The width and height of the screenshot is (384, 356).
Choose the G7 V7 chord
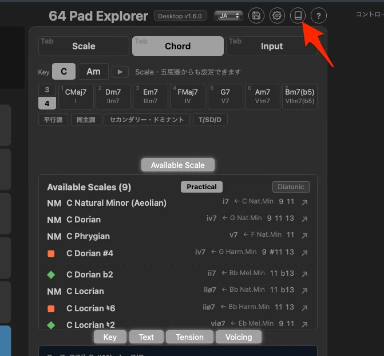click(x=225, y=96)
